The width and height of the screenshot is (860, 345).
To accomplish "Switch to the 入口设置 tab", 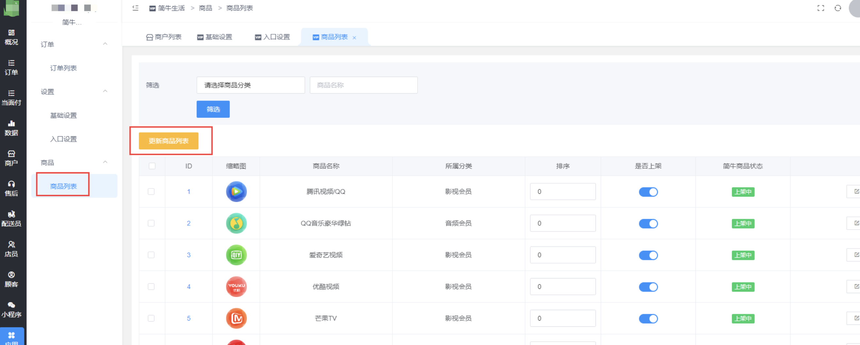I will tap(272, 37).
